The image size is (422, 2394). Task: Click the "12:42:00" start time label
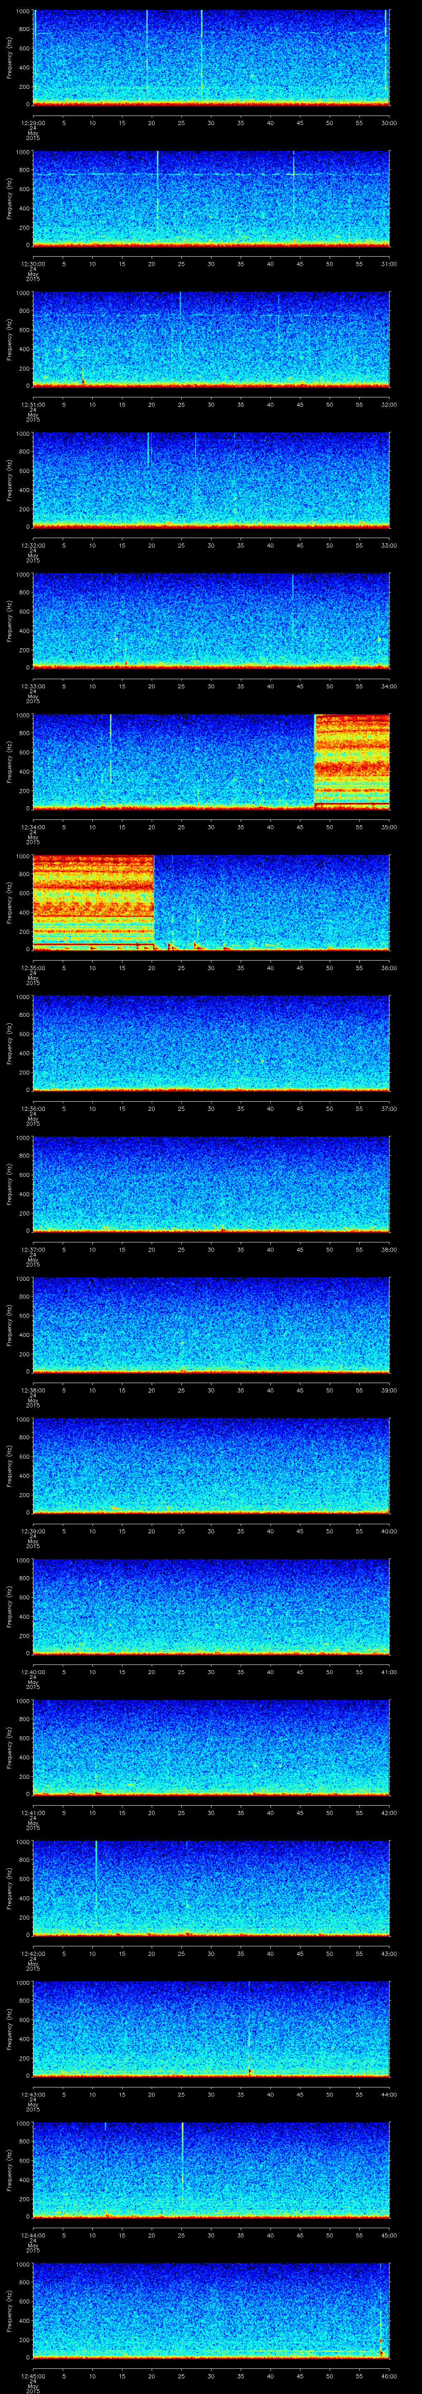[x=33, y=1953]
